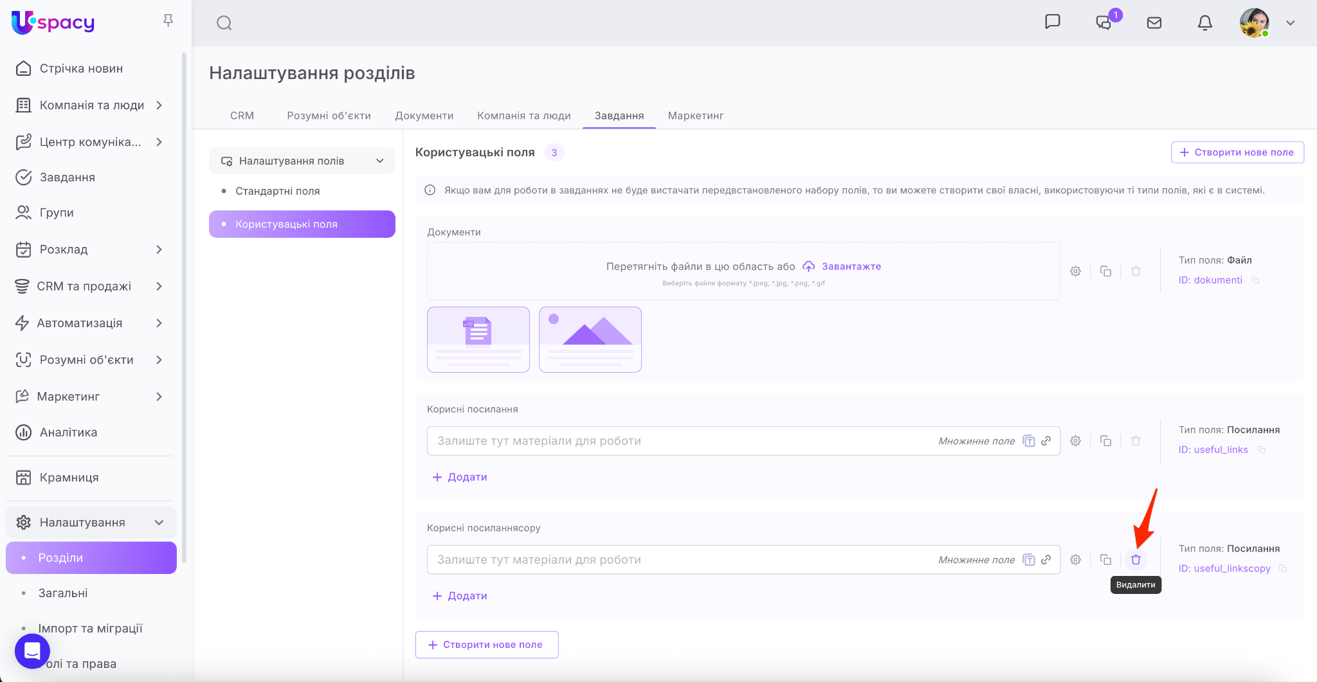Open the chat bubbles icon with badge
The image size is (1317, 682).
pos(1104,23)
